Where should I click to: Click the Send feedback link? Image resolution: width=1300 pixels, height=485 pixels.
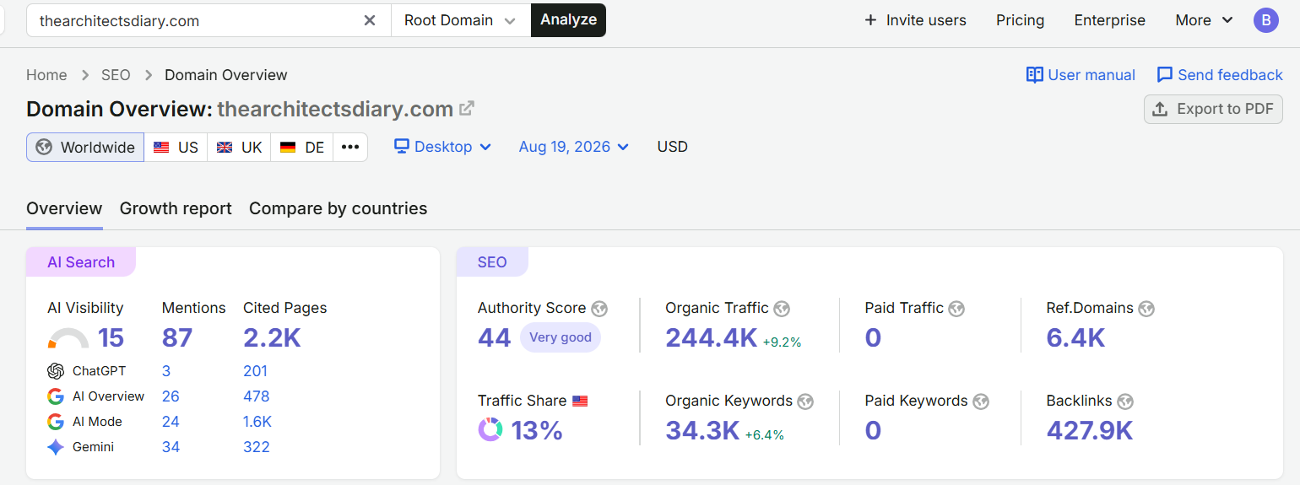tap(1220, 75)
